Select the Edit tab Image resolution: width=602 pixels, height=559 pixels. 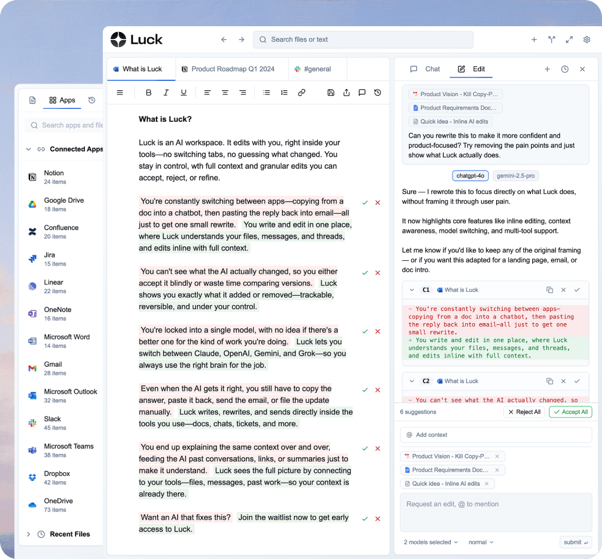tap(471, 69)
